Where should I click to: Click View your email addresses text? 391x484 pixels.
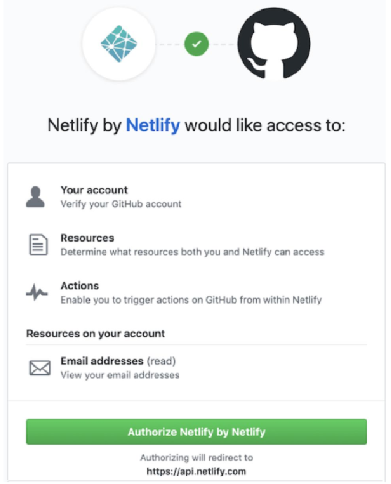[x=120, y=375]
